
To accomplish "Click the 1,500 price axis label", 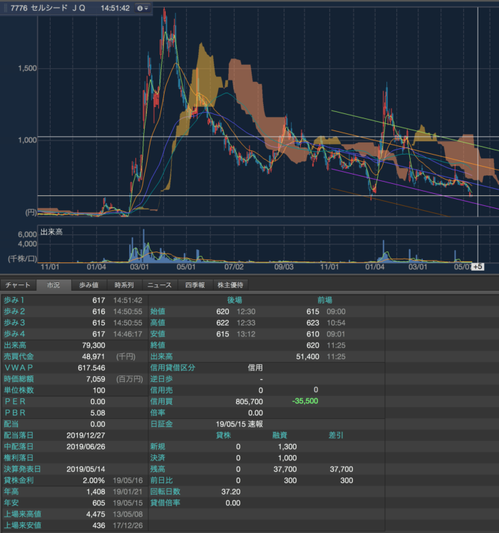I will click(27, 68).
